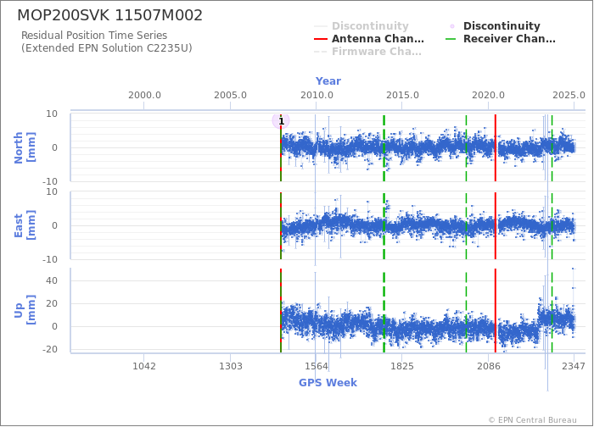Image resolution: width=594 pixels, height=427 pixels.
Task: Click the EPN Central Bureau credit
Action: [x=532, y=420]
